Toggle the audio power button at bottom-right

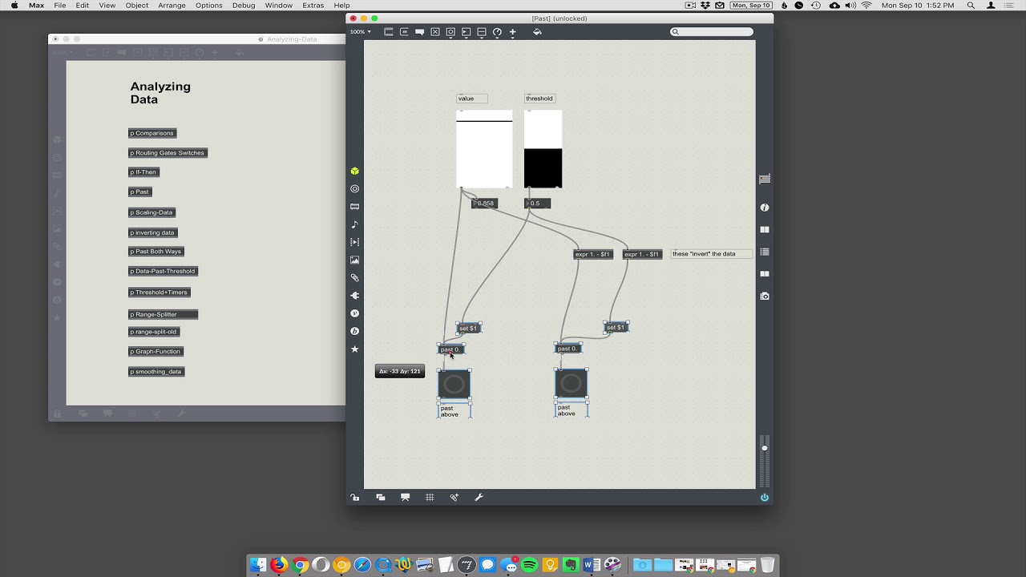(765, 498)
